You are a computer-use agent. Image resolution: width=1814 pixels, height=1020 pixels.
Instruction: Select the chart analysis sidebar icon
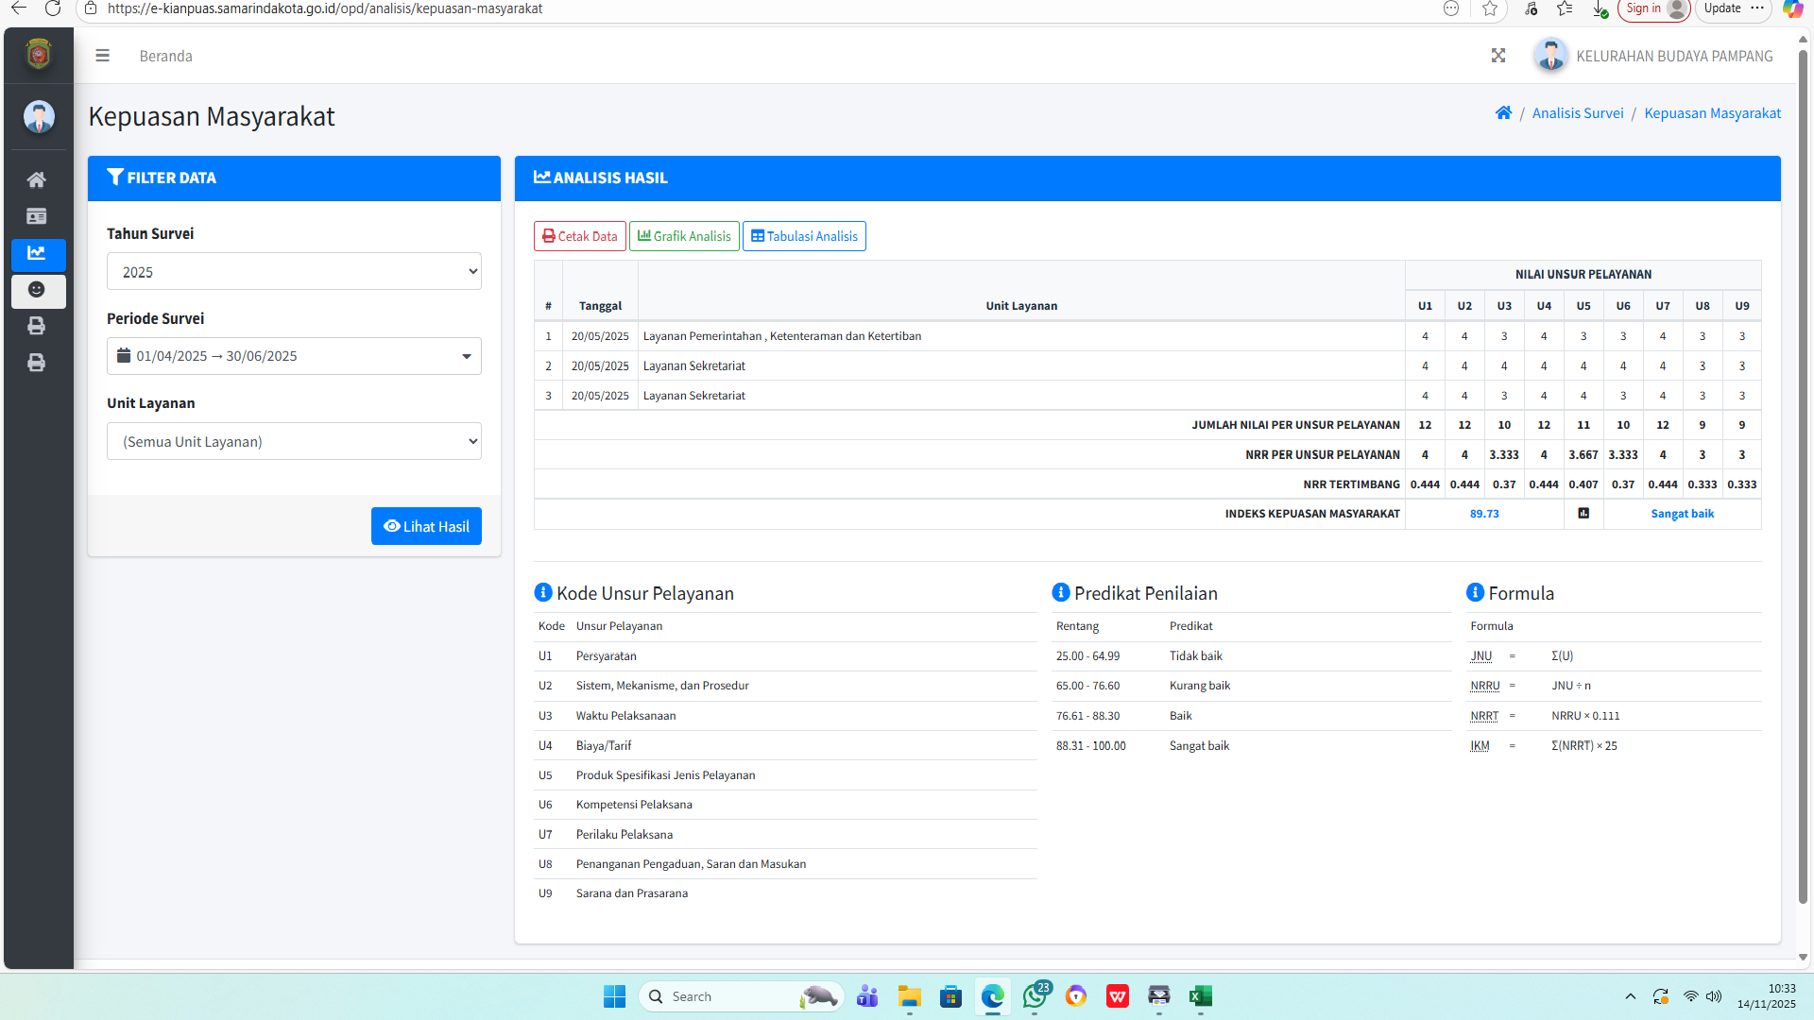pos(37,253)
